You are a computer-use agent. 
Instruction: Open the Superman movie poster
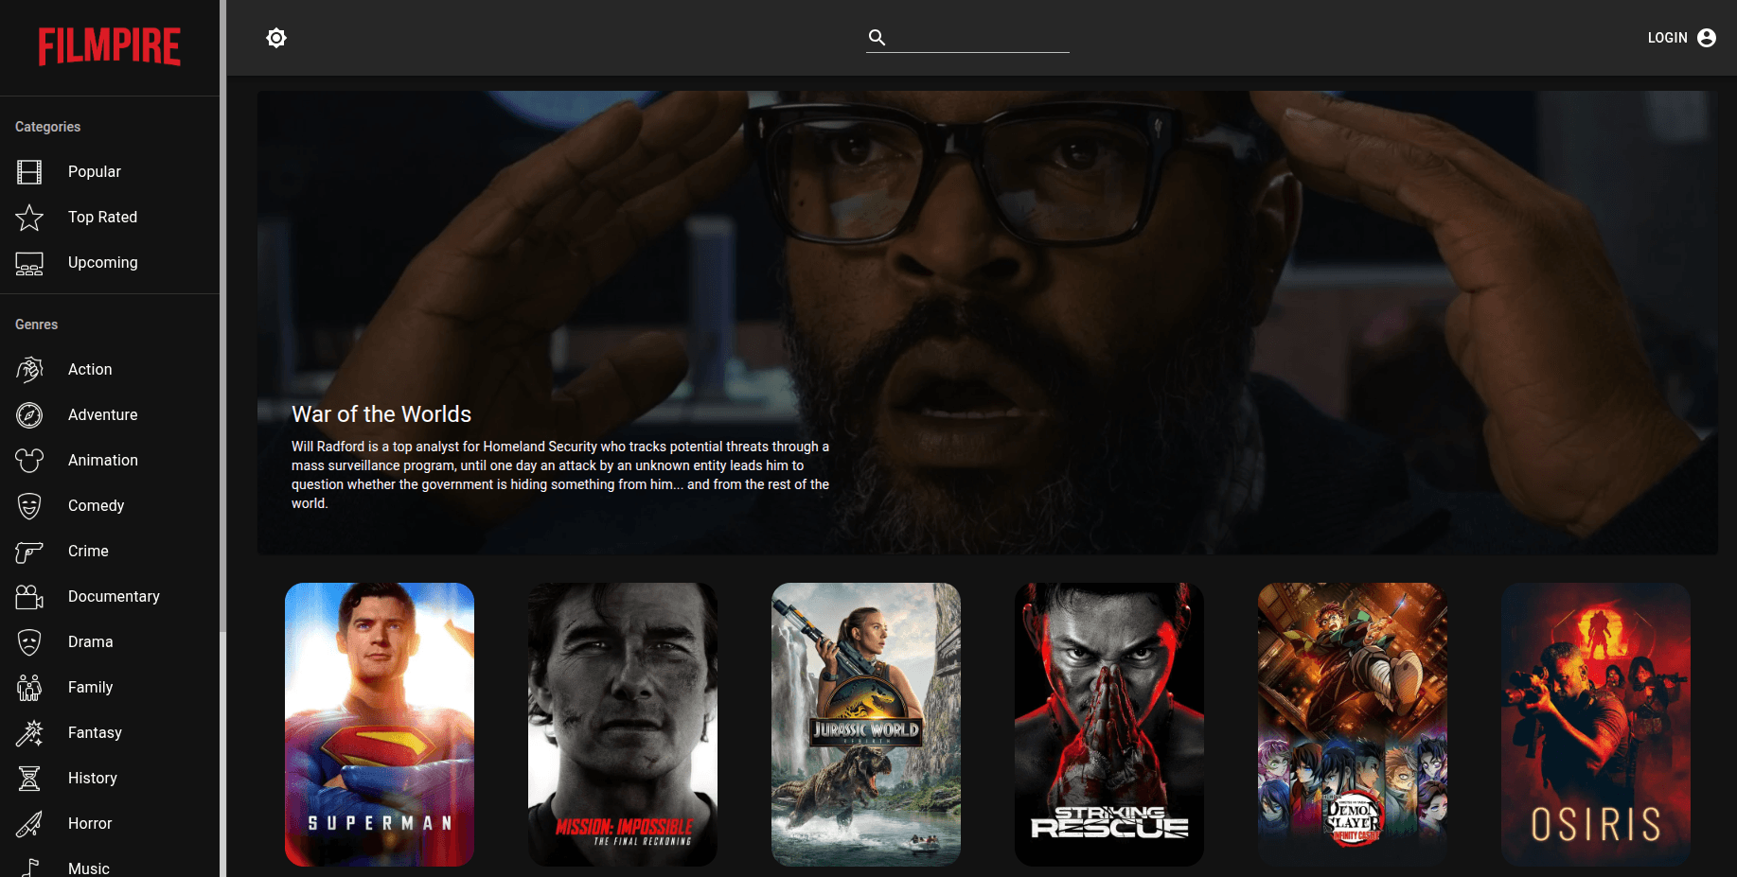[380, 725]
